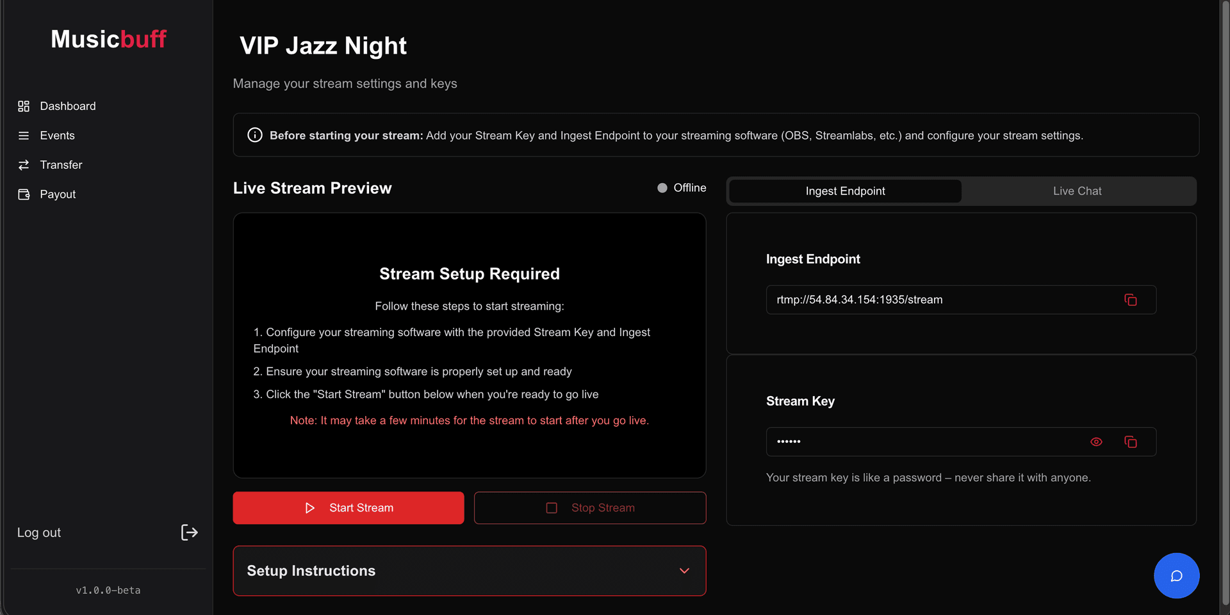Screen dimensions: 1230x615
Task: Click the info icon in the setup banner
Action: tap(254, 135)
